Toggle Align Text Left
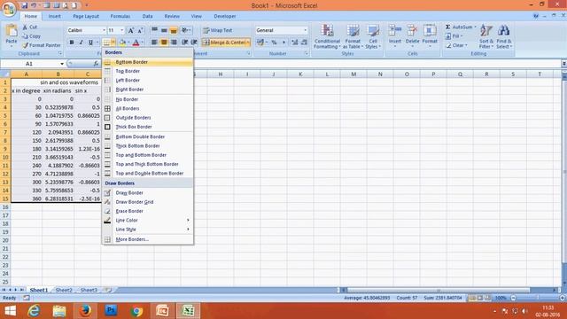The height and width of the screenshot is (319, 567). 154,43
